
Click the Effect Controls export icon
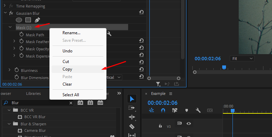[177, 84]
